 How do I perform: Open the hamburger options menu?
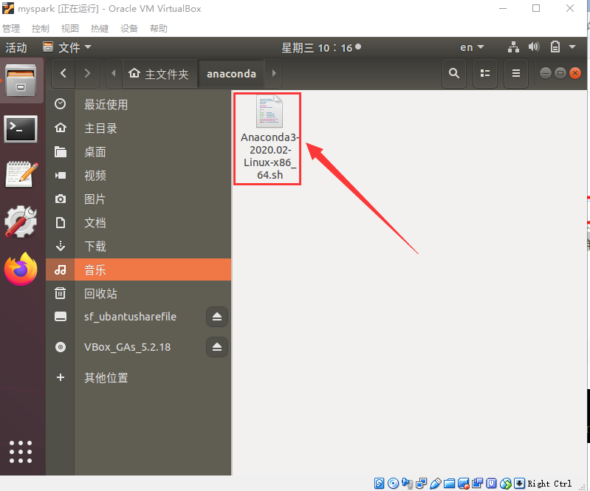pyautogui.click(x=516, y=73)
